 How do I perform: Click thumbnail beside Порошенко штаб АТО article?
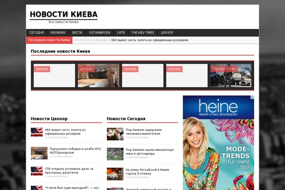(39, 153)
